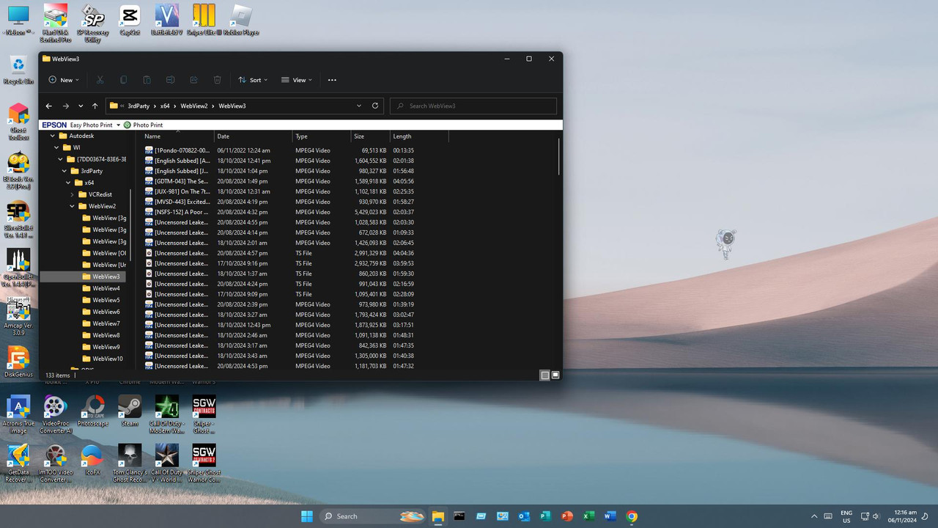Open the Battlefield V desktop shortcut

[167, 21]
